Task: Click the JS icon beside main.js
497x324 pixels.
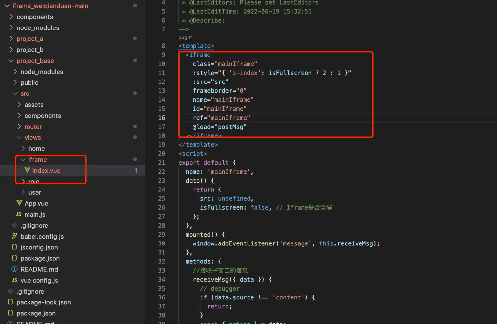Action: 19,214
